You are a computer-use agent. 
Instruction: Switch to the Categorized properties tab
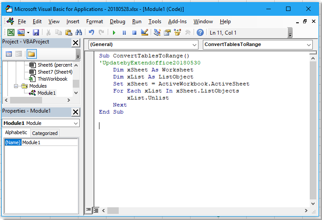pos(45,133)
